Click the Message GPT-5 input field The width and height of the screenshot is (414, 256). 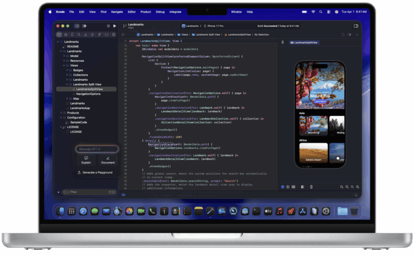96,149
